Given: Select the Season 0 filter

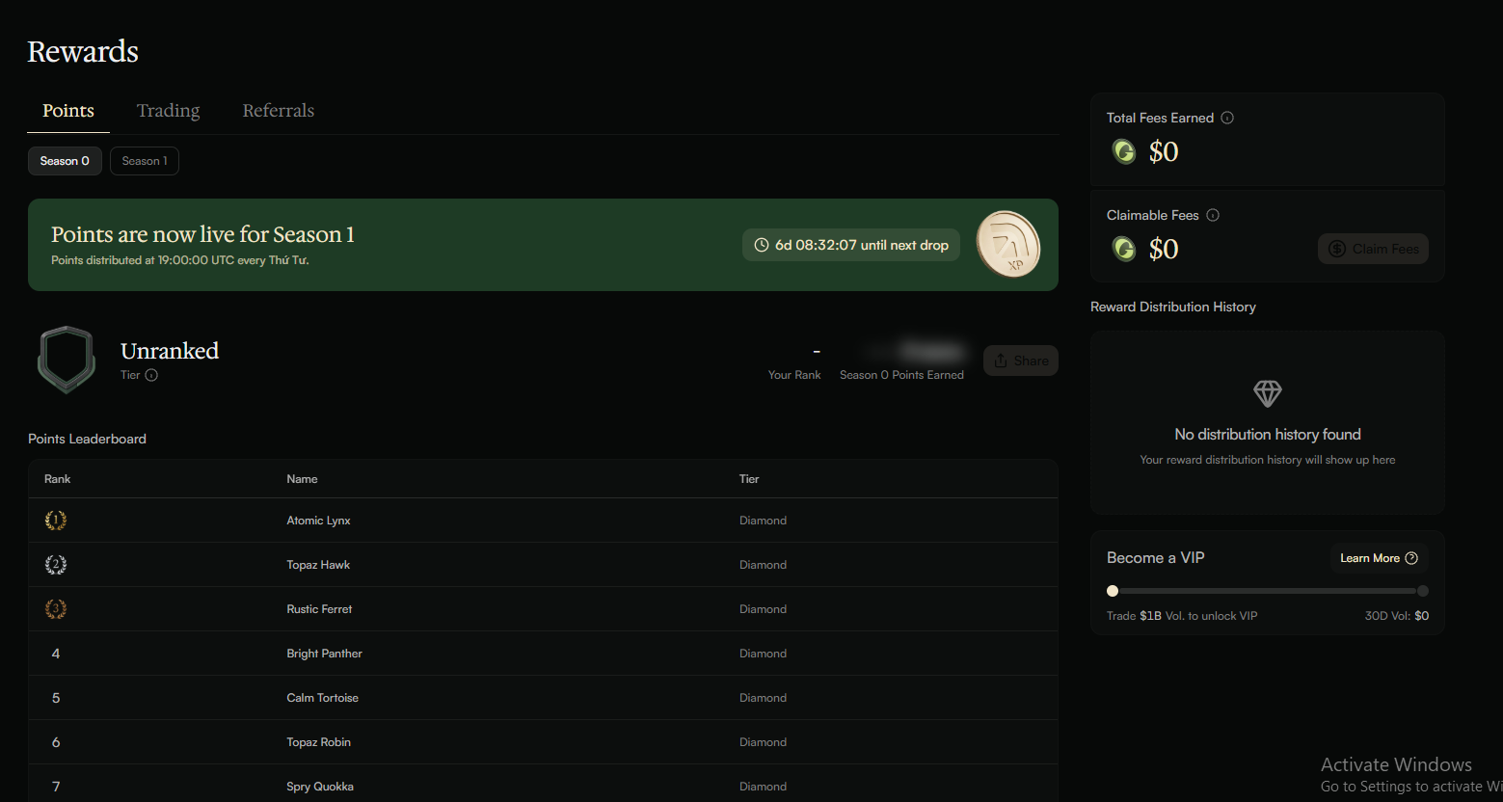Looking at the screenshot, I should click(x=65, y=161).
